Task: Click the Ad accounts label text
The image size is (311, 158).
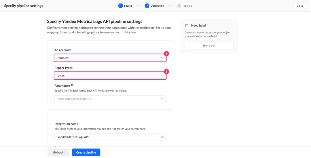Action: point(63,50)
